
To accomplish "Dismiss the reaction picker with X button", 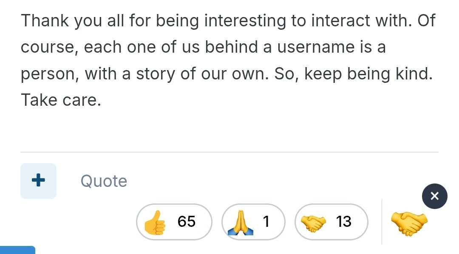I will click(434, 196).
